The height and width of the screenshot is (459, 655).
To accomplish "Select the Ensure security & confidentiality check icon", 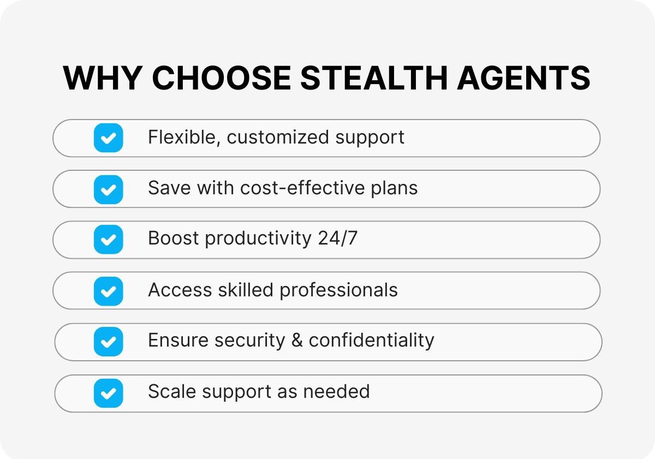I will 108,342.
